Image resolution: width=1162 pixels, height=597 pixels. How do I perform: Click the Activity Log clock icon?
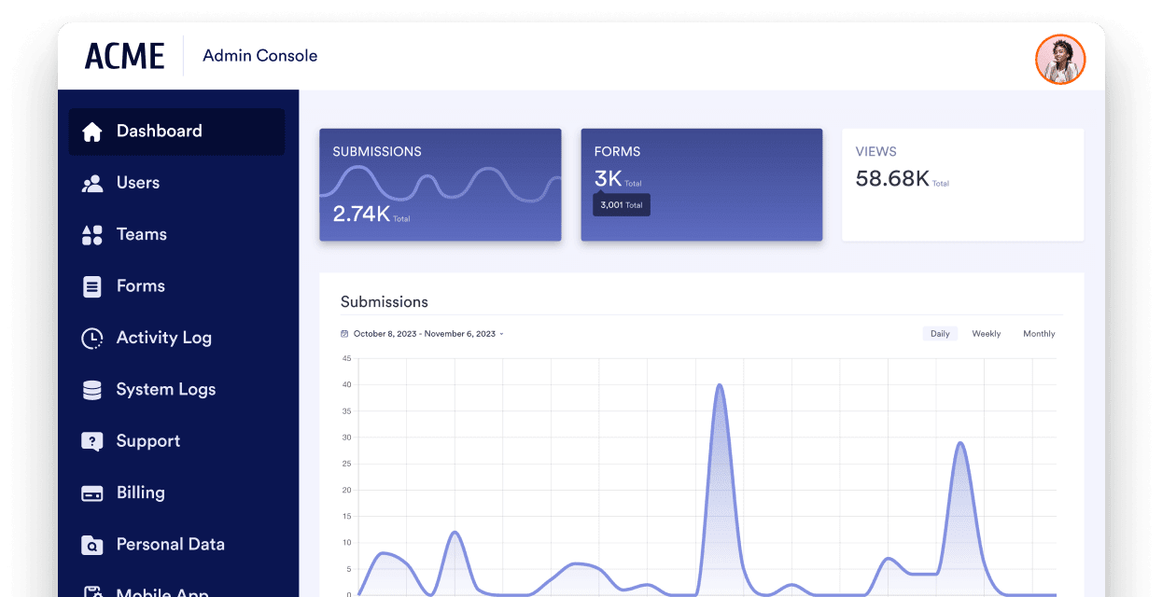point(91,339)
